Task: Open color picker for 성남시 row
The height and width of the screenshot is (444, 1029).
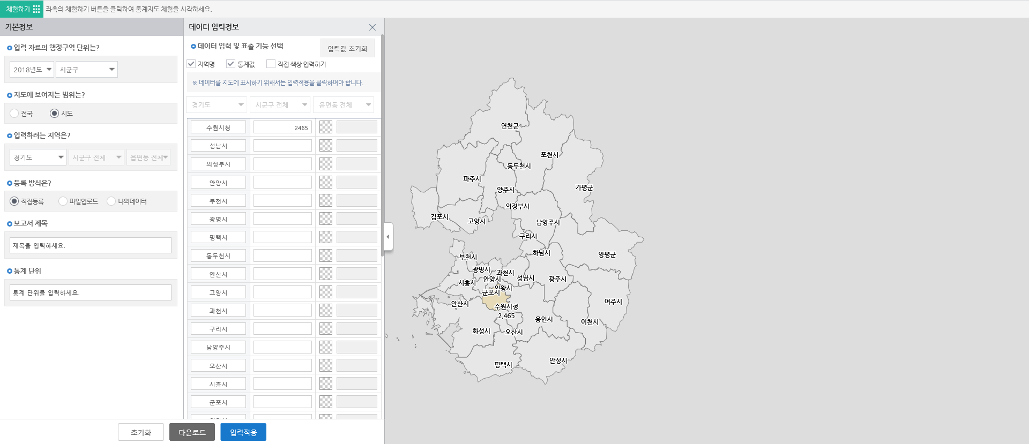Action: (326, 146)
